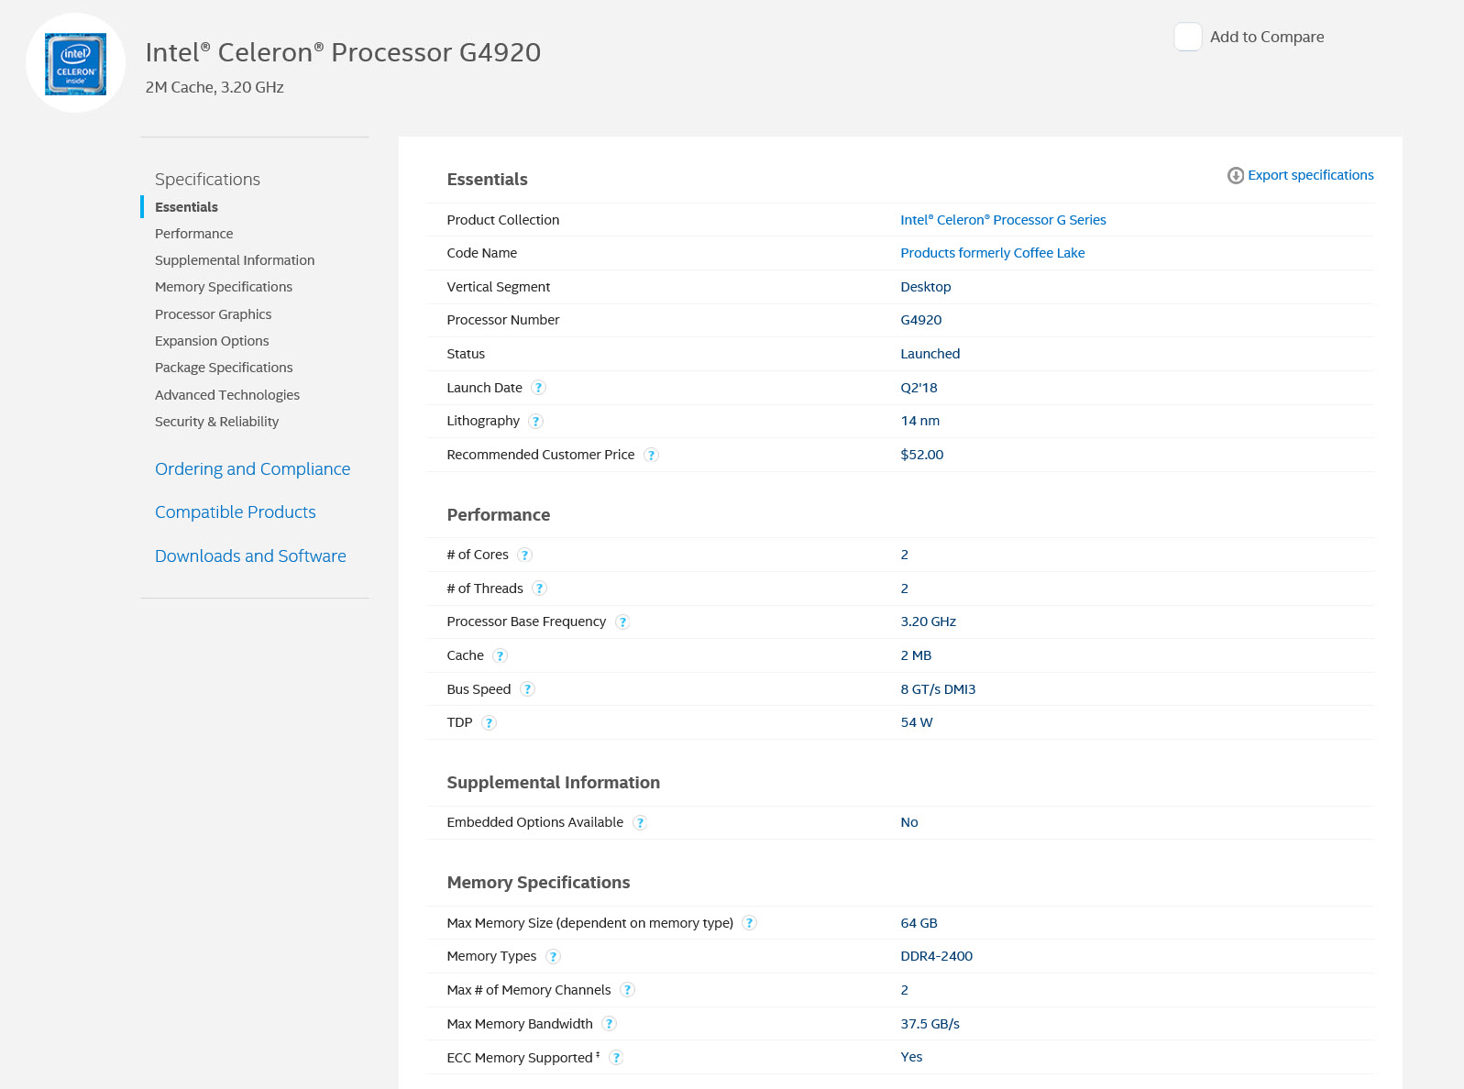Click the Intel Celeron processor badge logo
Screen dimensions: 1464x1089
75,63
